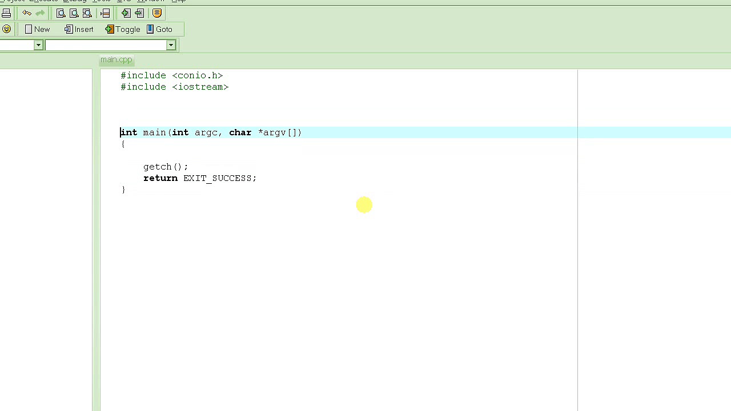Open project options via the orange icon

(157, 13)
